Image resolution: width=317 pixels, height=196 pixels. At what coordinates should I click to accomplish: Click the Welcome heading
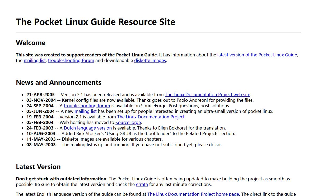coord(31,43)
